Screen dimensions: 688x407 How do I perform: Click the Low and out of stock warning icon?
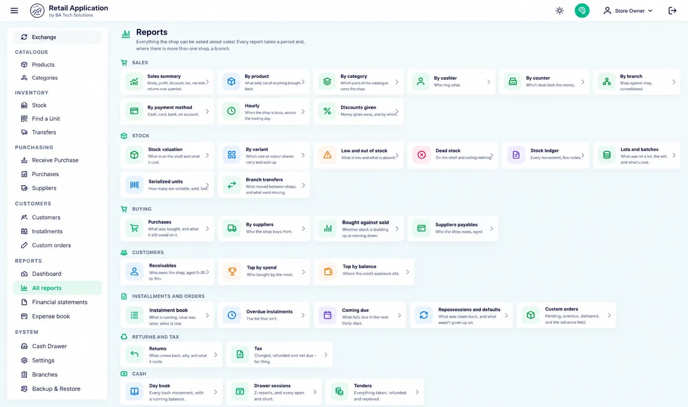coord(328,155)
